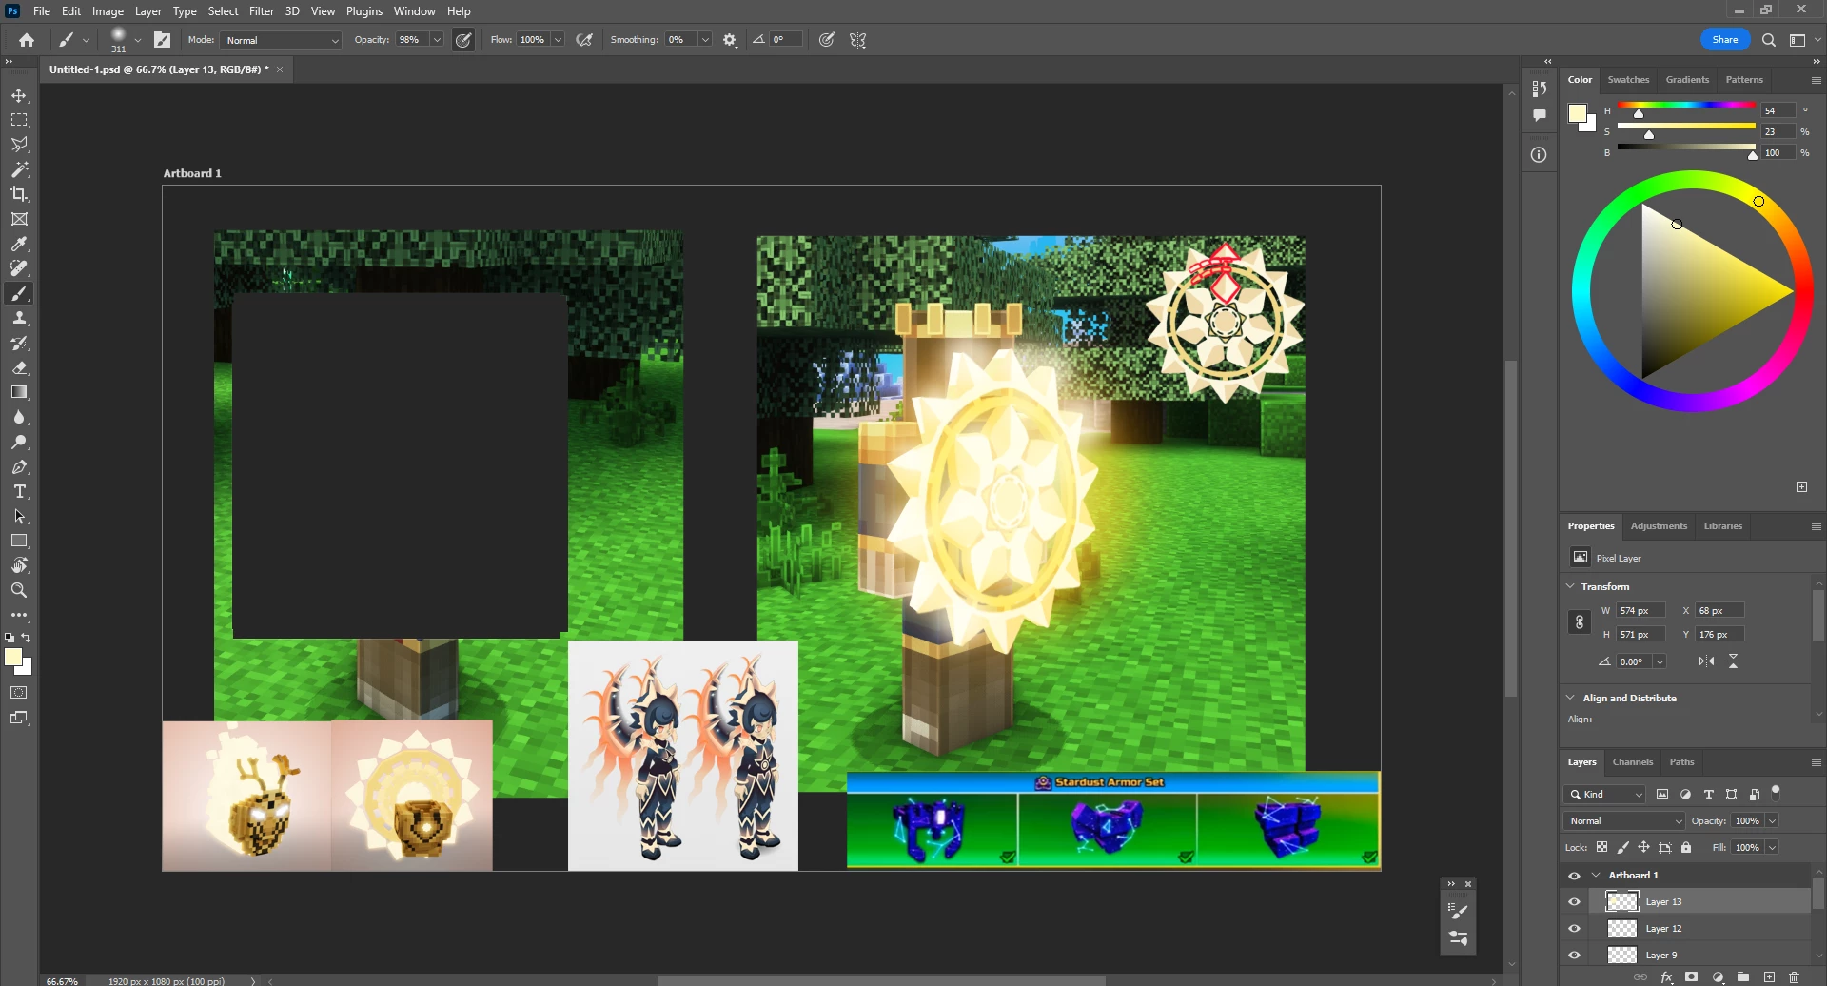1827x986 pixels.
Task: Select the Crop tool
Action: pos(19,194)
